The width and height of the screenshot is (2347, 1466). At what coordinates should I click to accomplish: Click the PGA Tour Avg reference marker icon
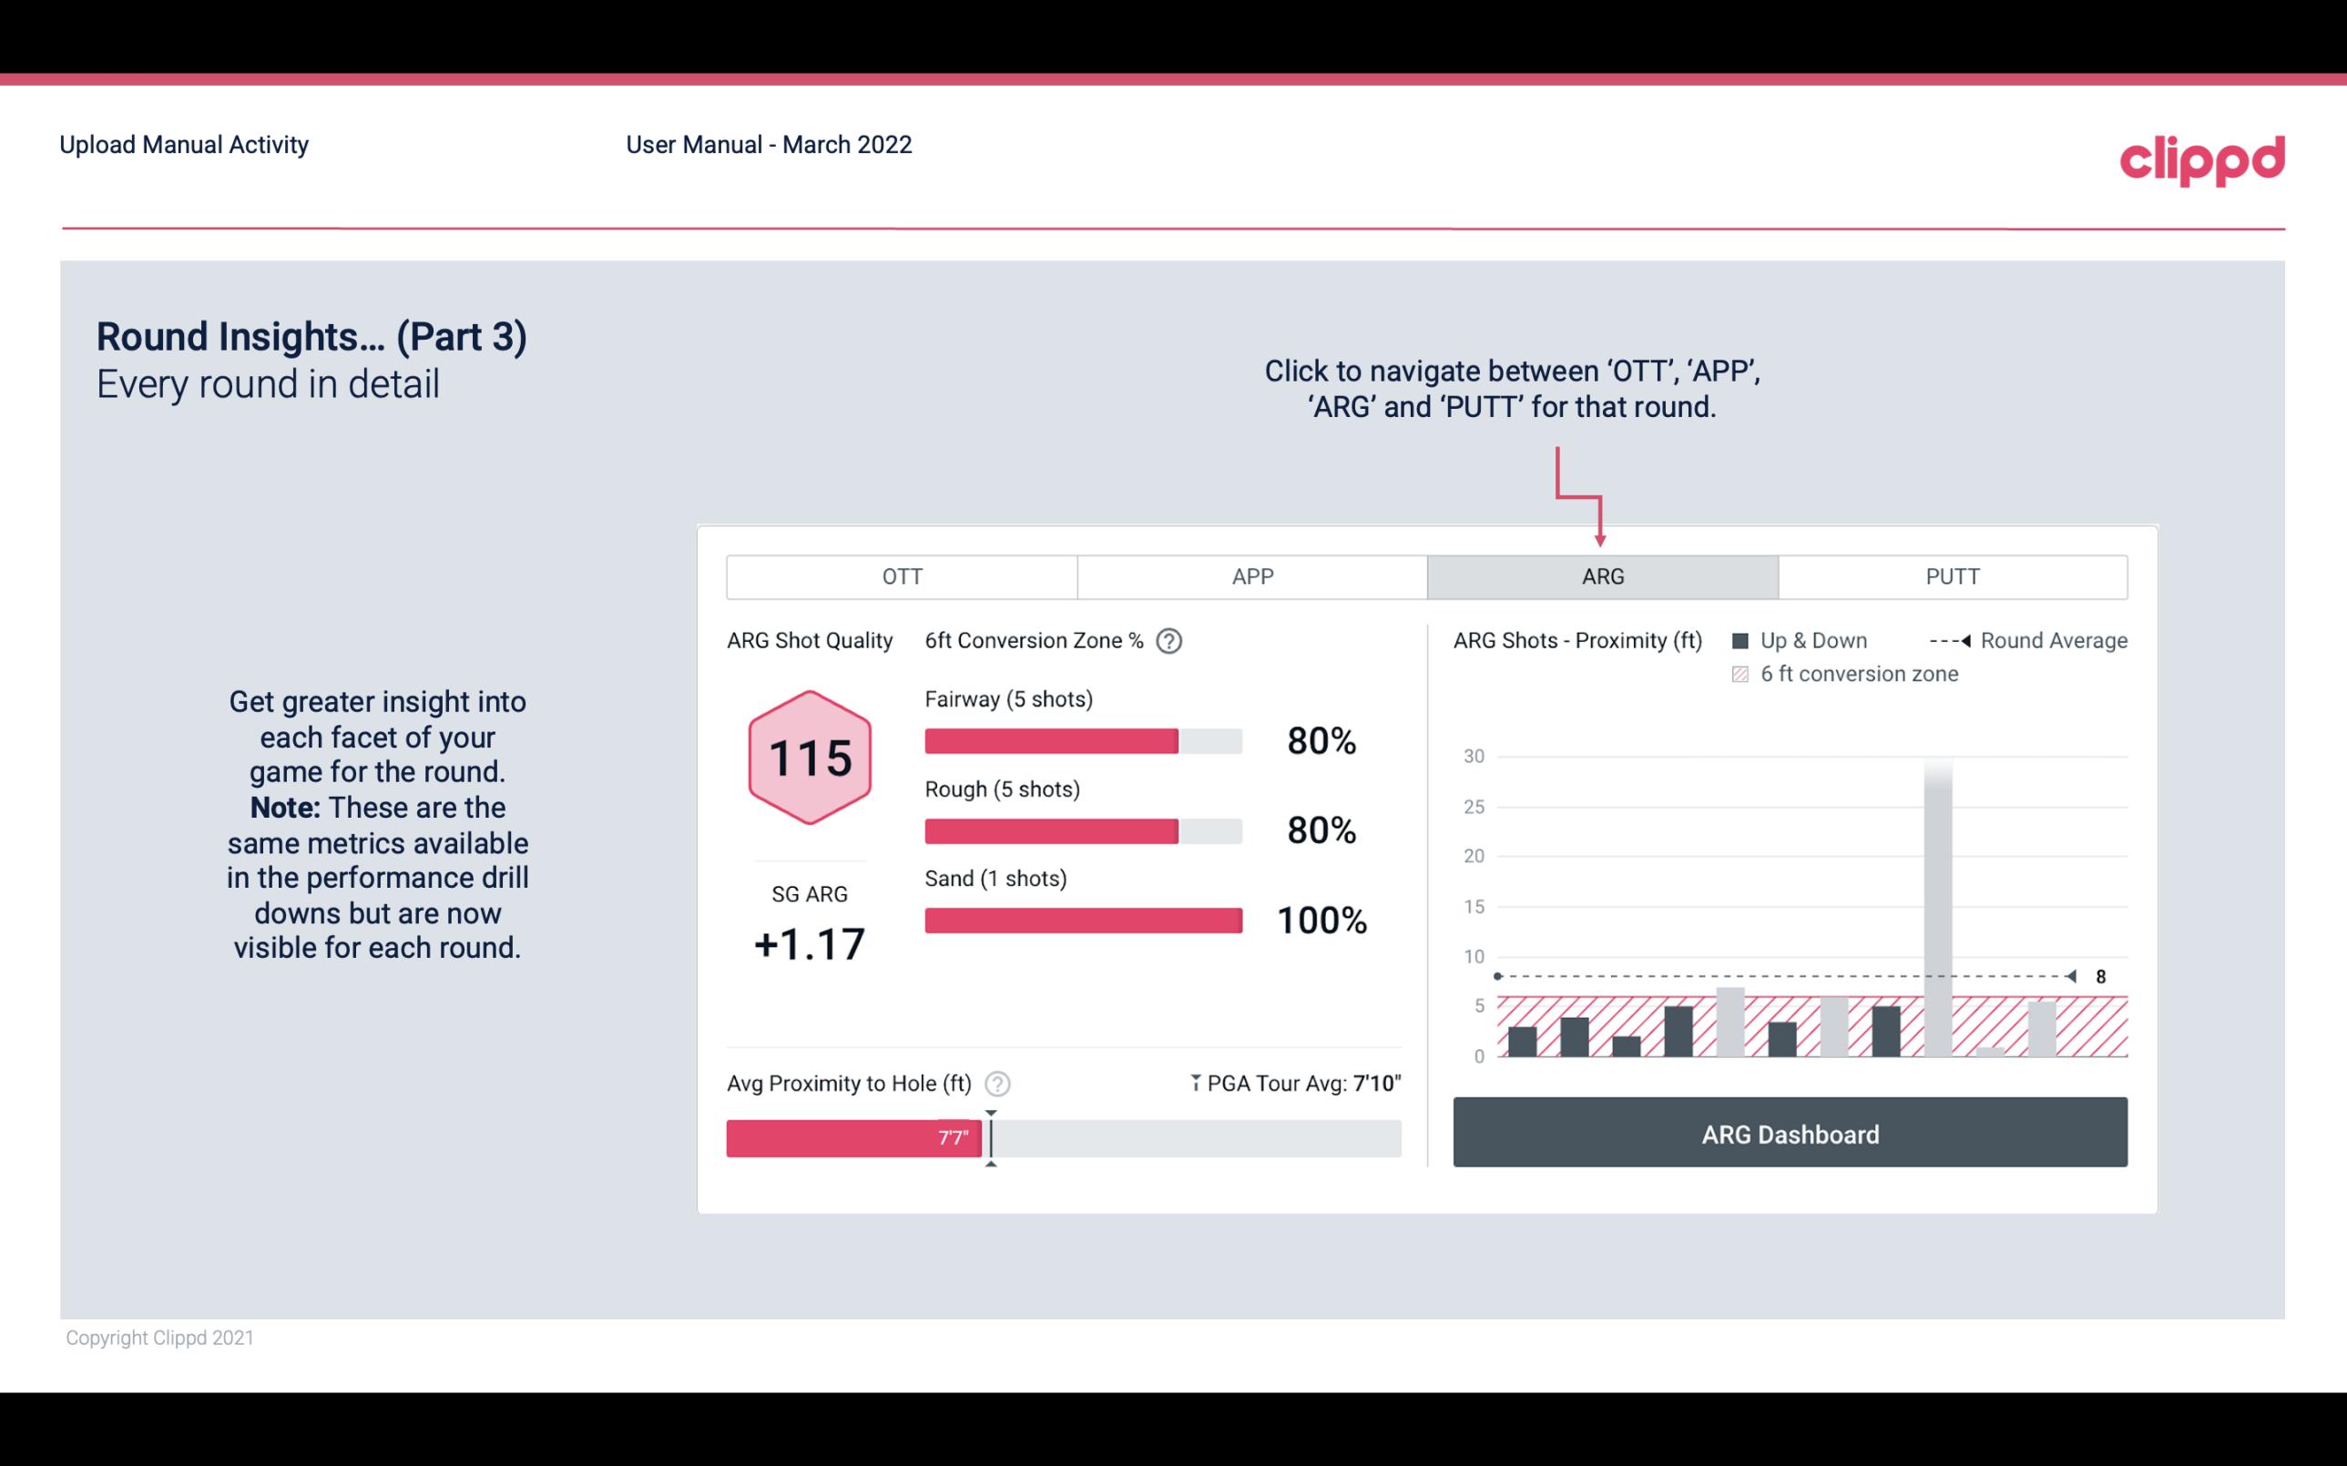1194,1081
